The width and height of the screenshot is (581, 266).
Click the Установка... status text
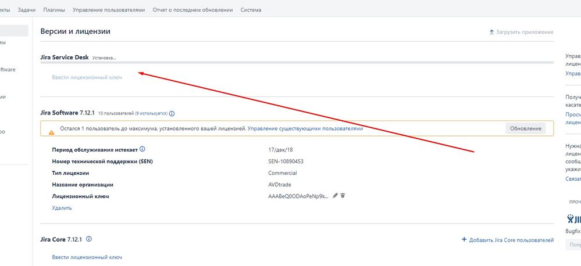click(104, 58)
